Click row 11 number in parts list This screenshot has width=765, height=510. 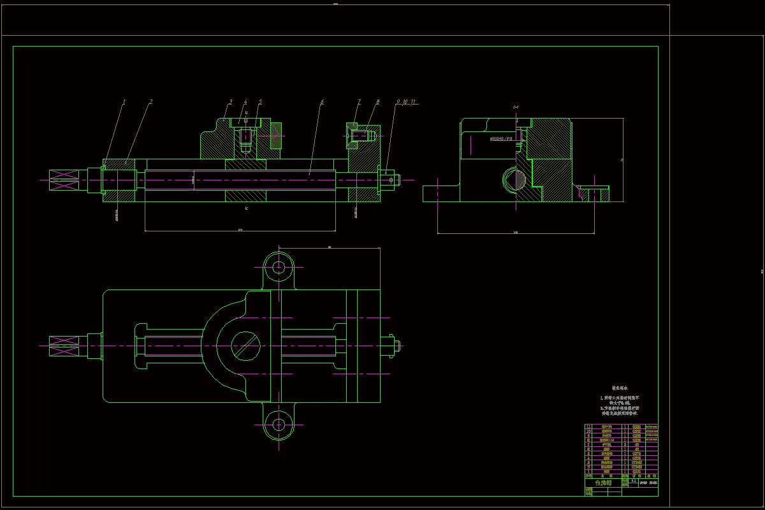589,426
